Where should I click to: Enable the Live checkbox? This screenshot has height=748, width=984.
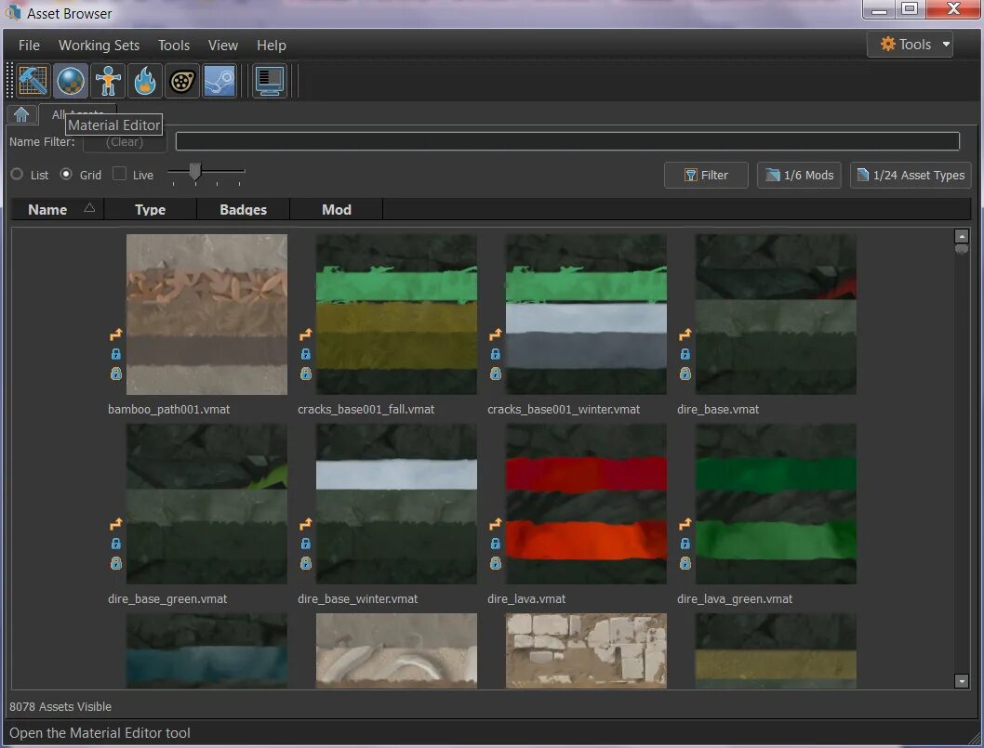click(x=120, y=175)
